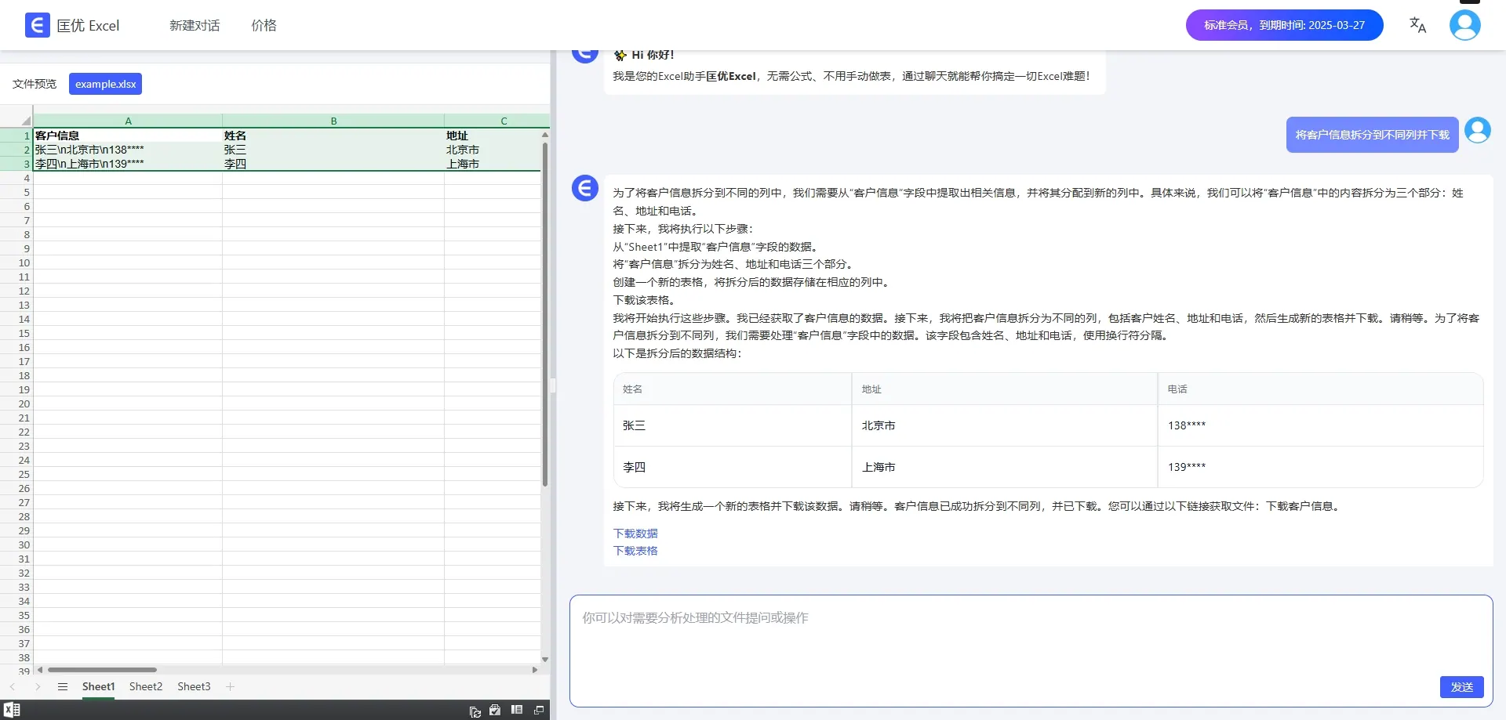
Task: Go to next sheet arrow
Action: [37, 686]
